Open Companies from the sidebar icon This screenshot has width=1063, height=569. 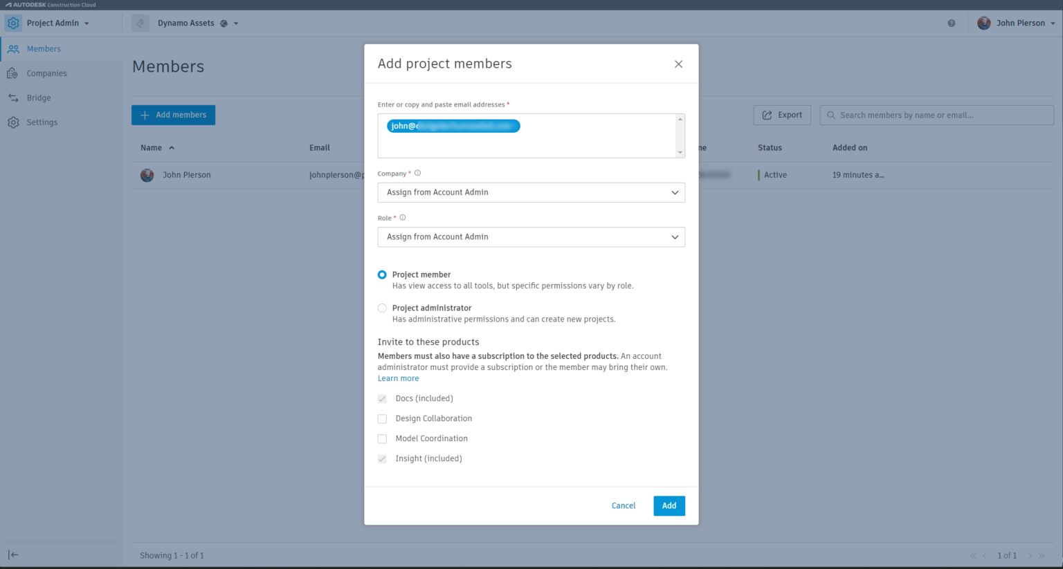12,73
